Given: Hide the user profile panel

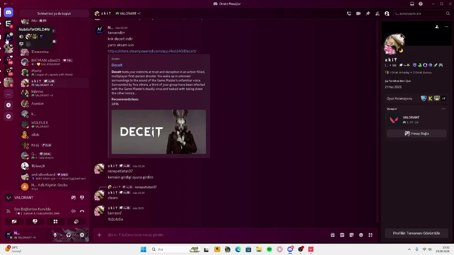Looking at the screenshot, I should coord(387,13).
